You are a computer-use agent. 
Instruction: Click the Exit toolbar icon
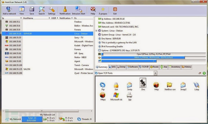pos(115,11)
